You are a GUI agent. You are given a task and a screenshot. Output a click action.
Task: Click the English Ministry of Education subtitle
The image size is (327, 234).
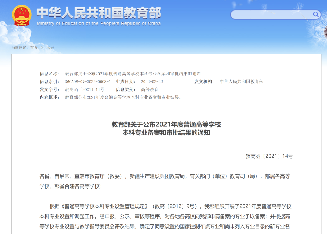(x=99, y=24)
